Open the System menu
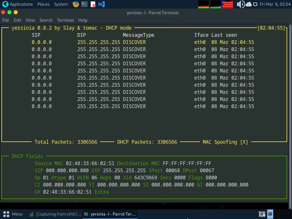 coord(61,4)
